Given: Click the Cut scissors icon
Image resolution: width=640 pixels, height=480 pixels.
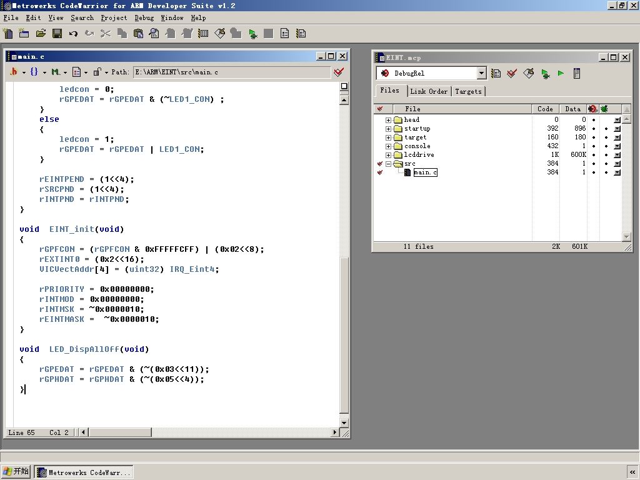Looking at the screenshot, I should coord(106,34).
